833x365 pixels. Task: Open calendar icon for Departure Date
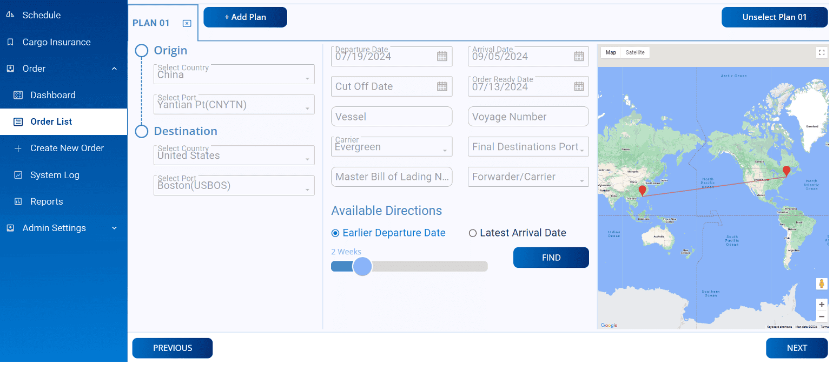[442, 56]
